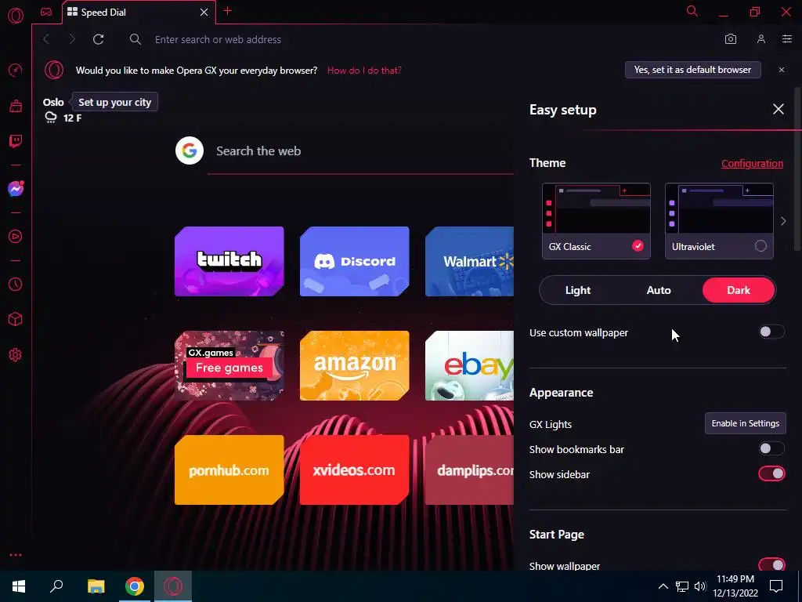This screenshot has width=802, height=602.
Task: Dismiss the default browser banner
Action: [782, 70]
